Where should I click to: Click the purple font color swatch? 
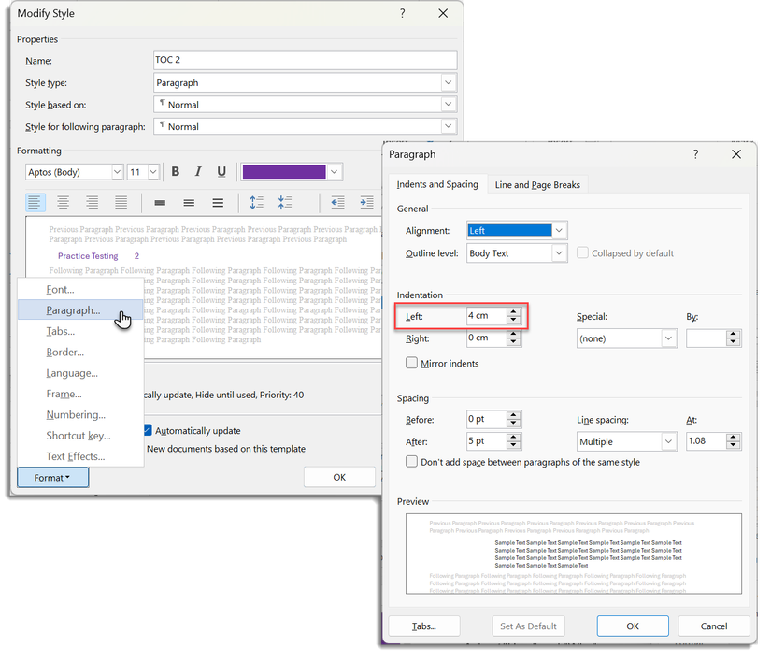pyautogui.click(x=284, y=172)
